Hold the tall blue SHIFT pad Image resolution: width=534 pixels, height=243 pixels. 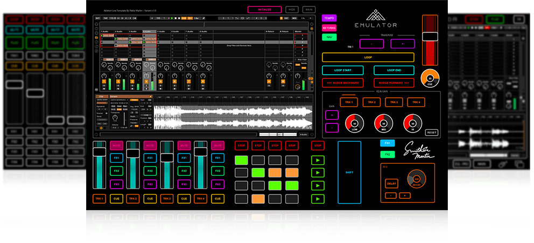(349, 172)
